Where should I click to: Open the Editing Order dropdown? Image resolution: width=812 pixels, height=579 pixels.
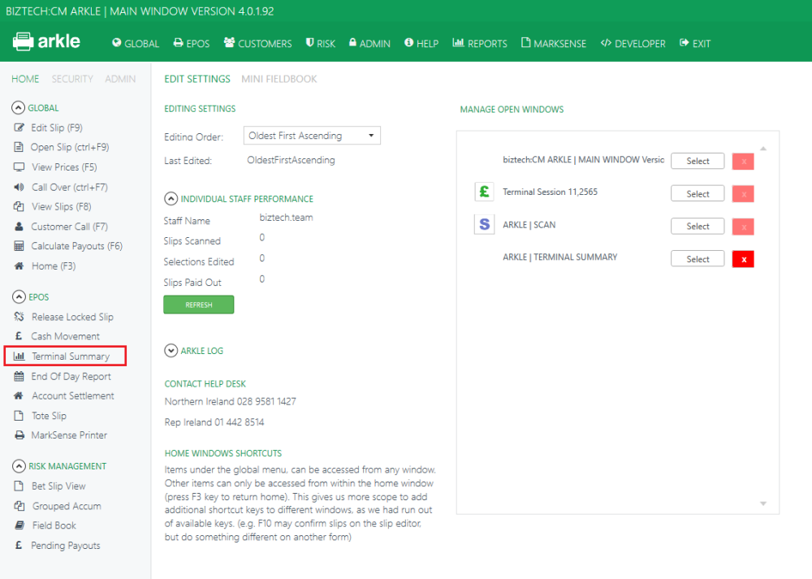[311, 135]
